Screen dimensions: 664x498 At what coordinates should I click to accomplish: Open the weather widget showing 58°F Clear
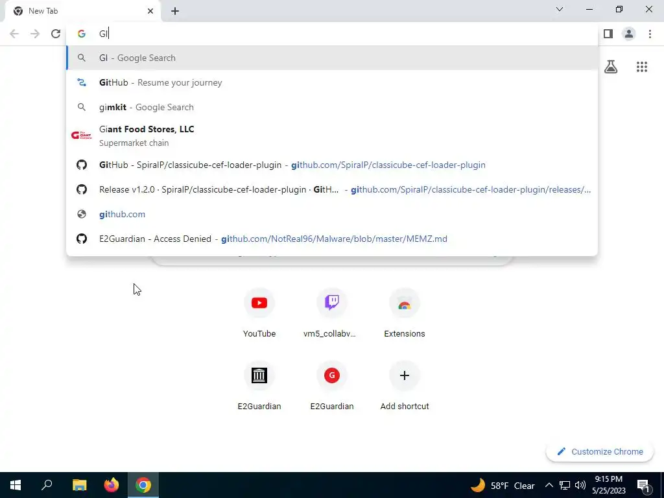point(503,485)
